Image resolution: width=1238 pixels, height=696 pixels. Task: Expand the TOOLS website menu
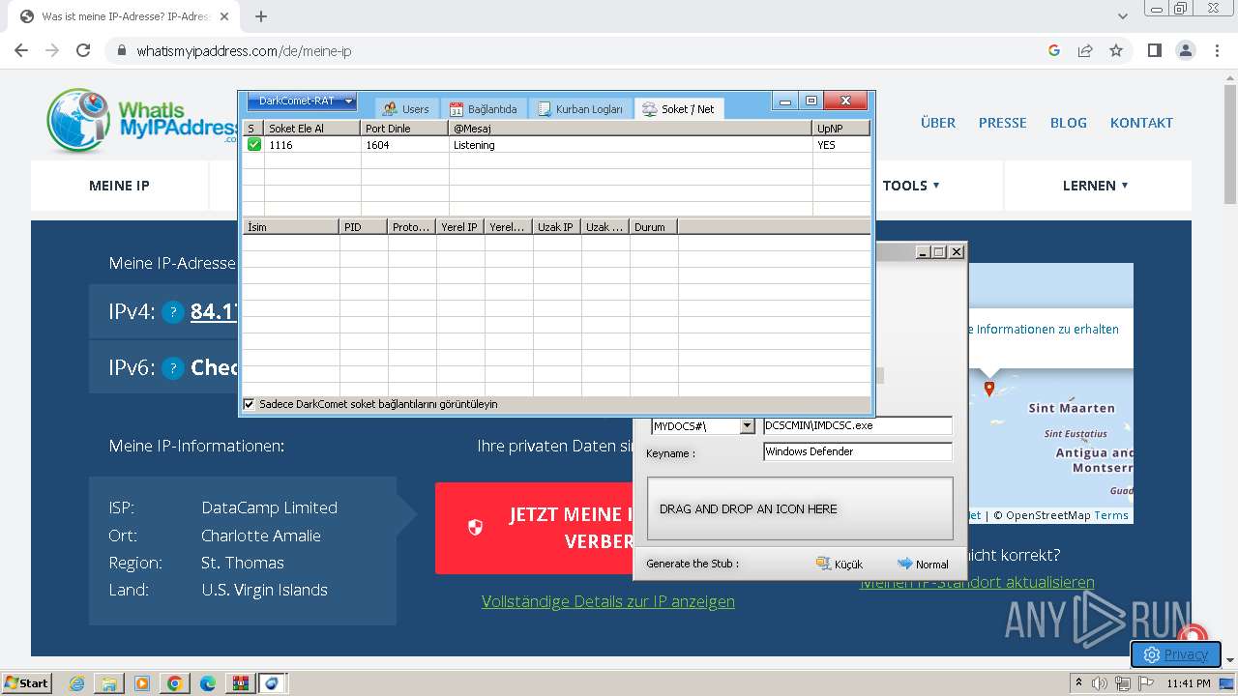click(x=911, y=186)
